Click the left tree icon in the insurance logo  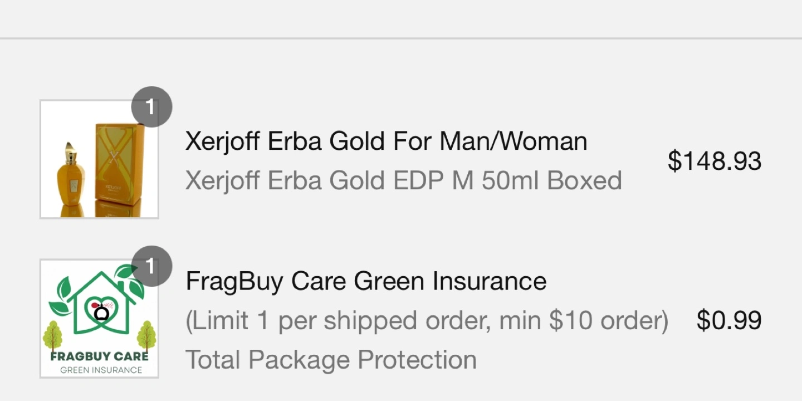[x=53, y=335]
